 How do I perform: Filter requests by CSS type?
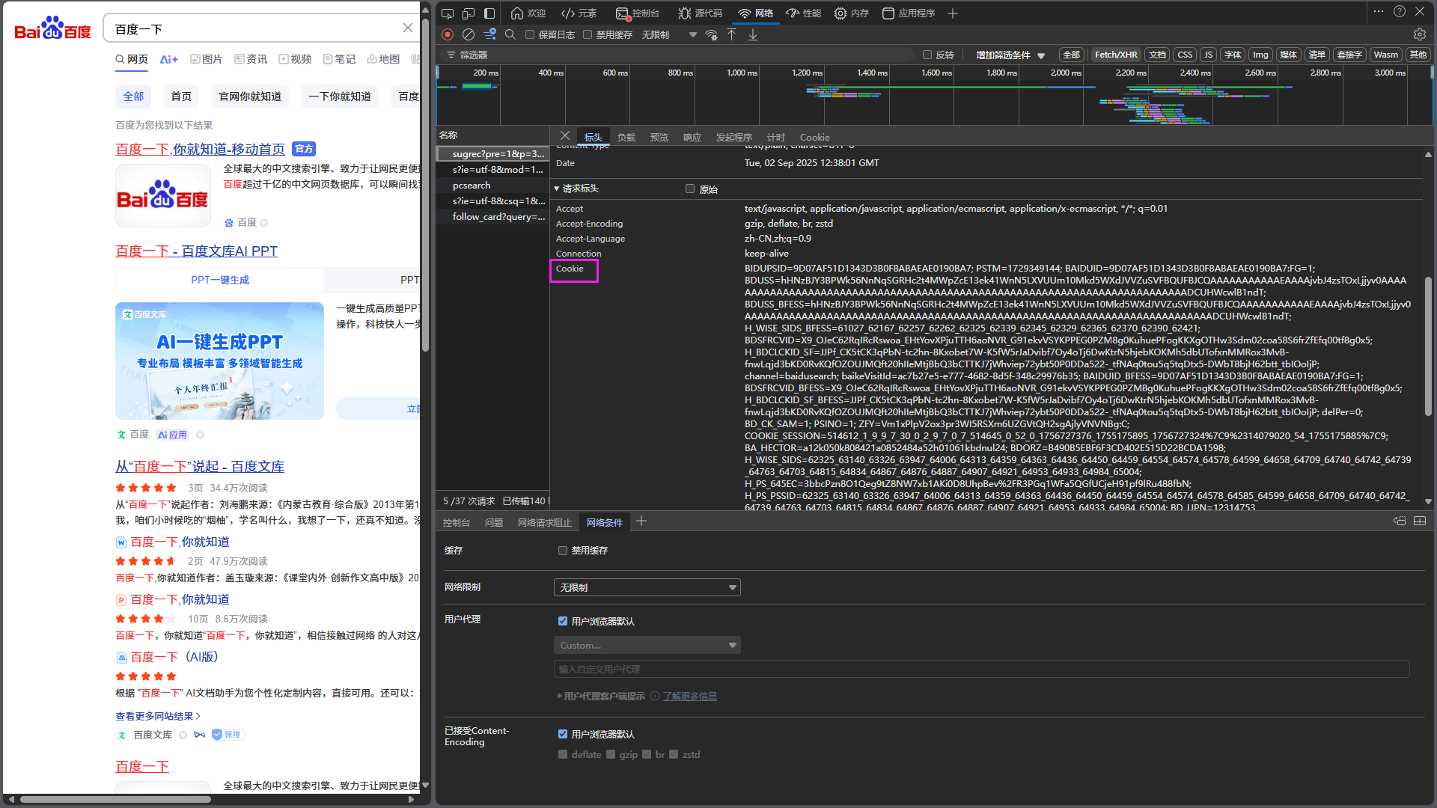[x=1185, y=55]
